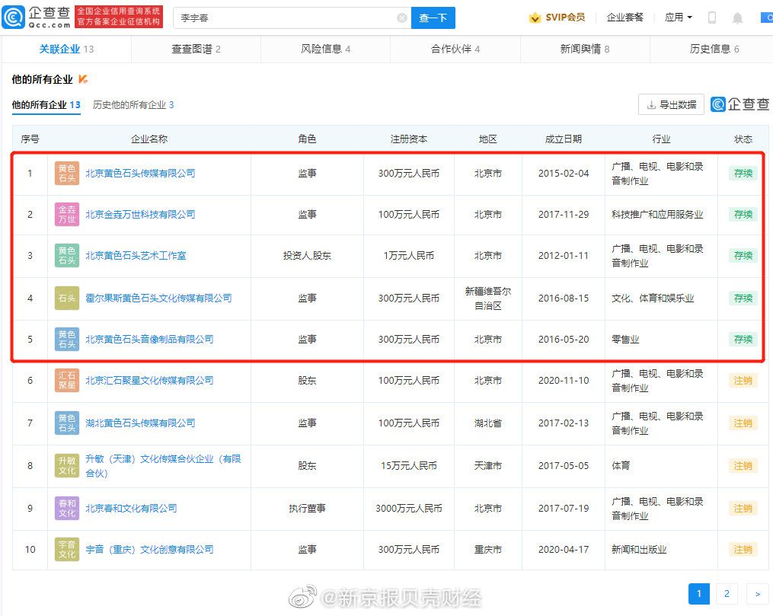The height and width of the screenshot is (616, 773).
Task: Click the 企查查 logo beside export button
Action: (x=740, y=104)
